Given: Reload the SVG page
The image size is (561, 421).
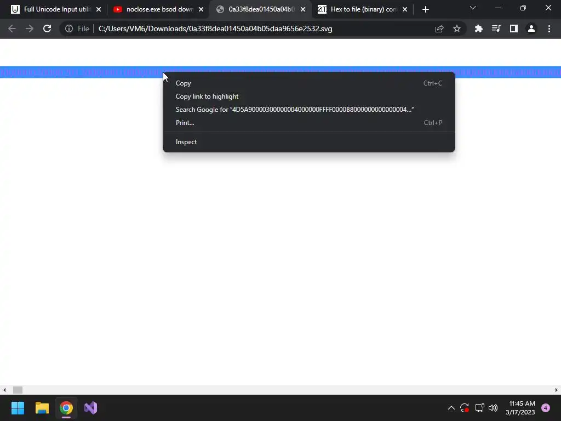Looking at the screenshot, I should (x=47, y=29).
